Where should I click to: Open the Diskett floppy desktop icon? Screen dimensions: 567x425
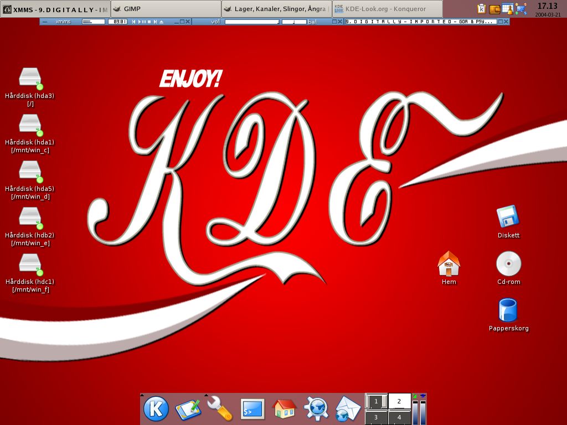coord(508,216)
